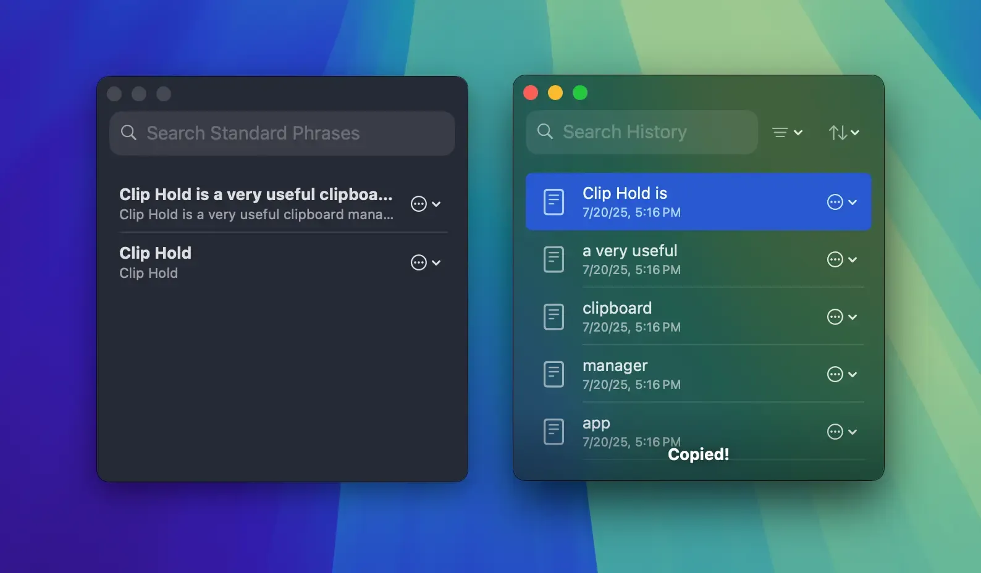Select 'manager' text in history list
Screen dimensions: 981x573
pyautogui.click(x=615, y=366)
